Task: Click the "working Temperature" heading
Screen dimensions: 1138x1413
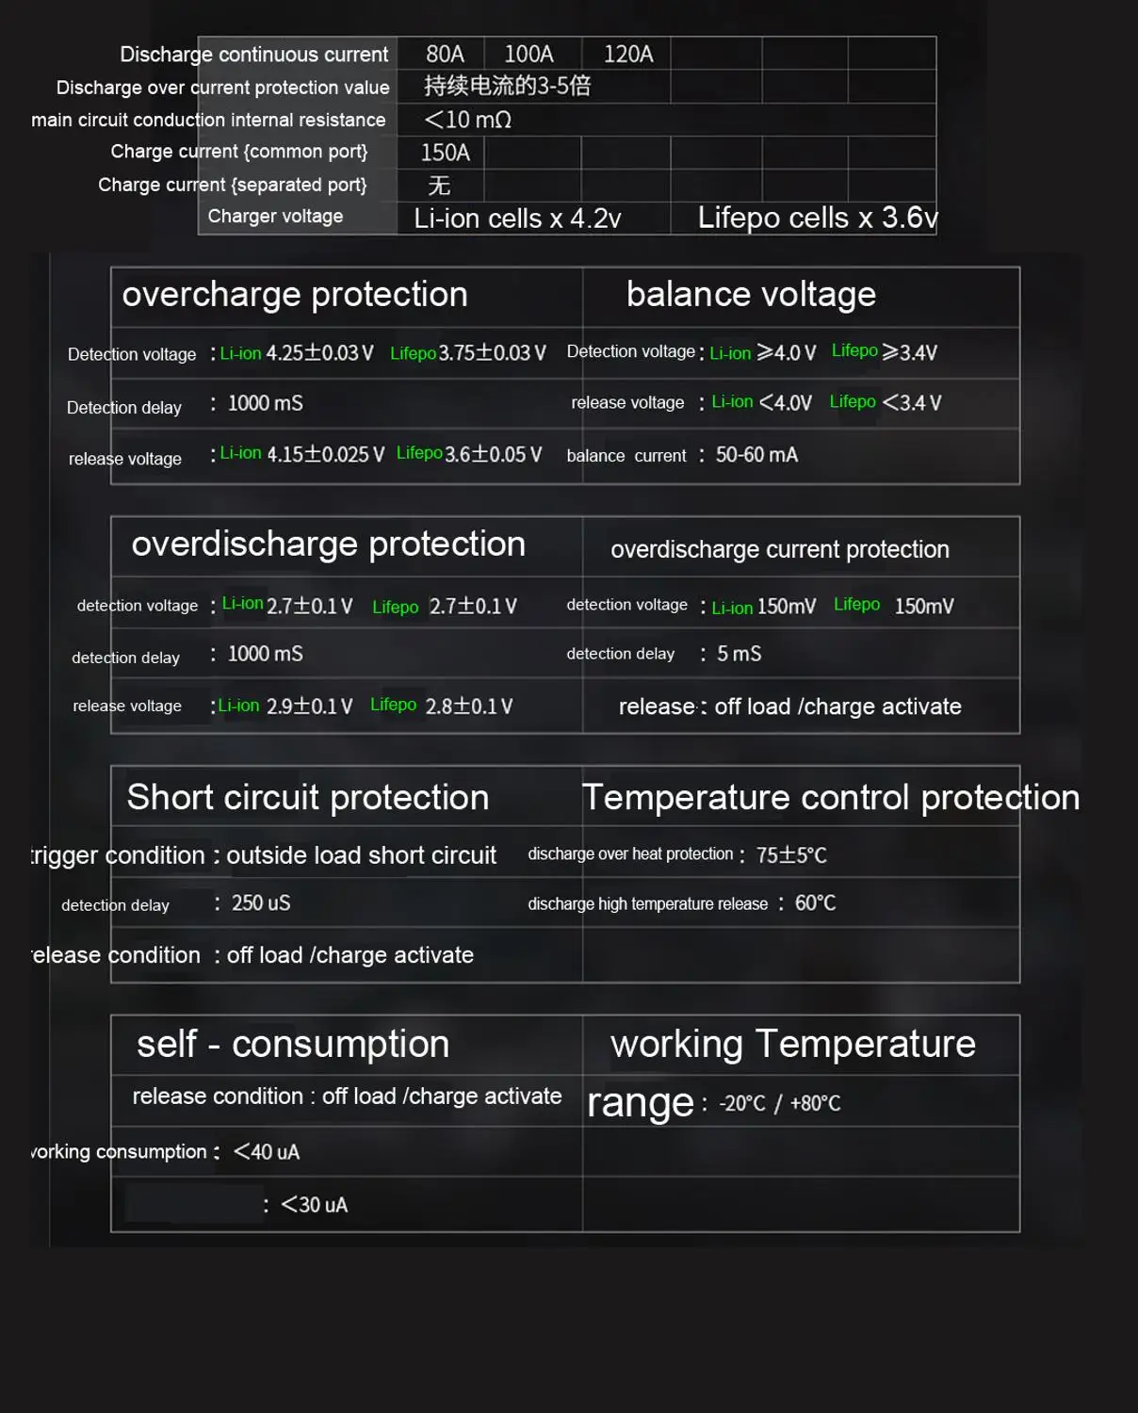Action: tap(792, 1045)
